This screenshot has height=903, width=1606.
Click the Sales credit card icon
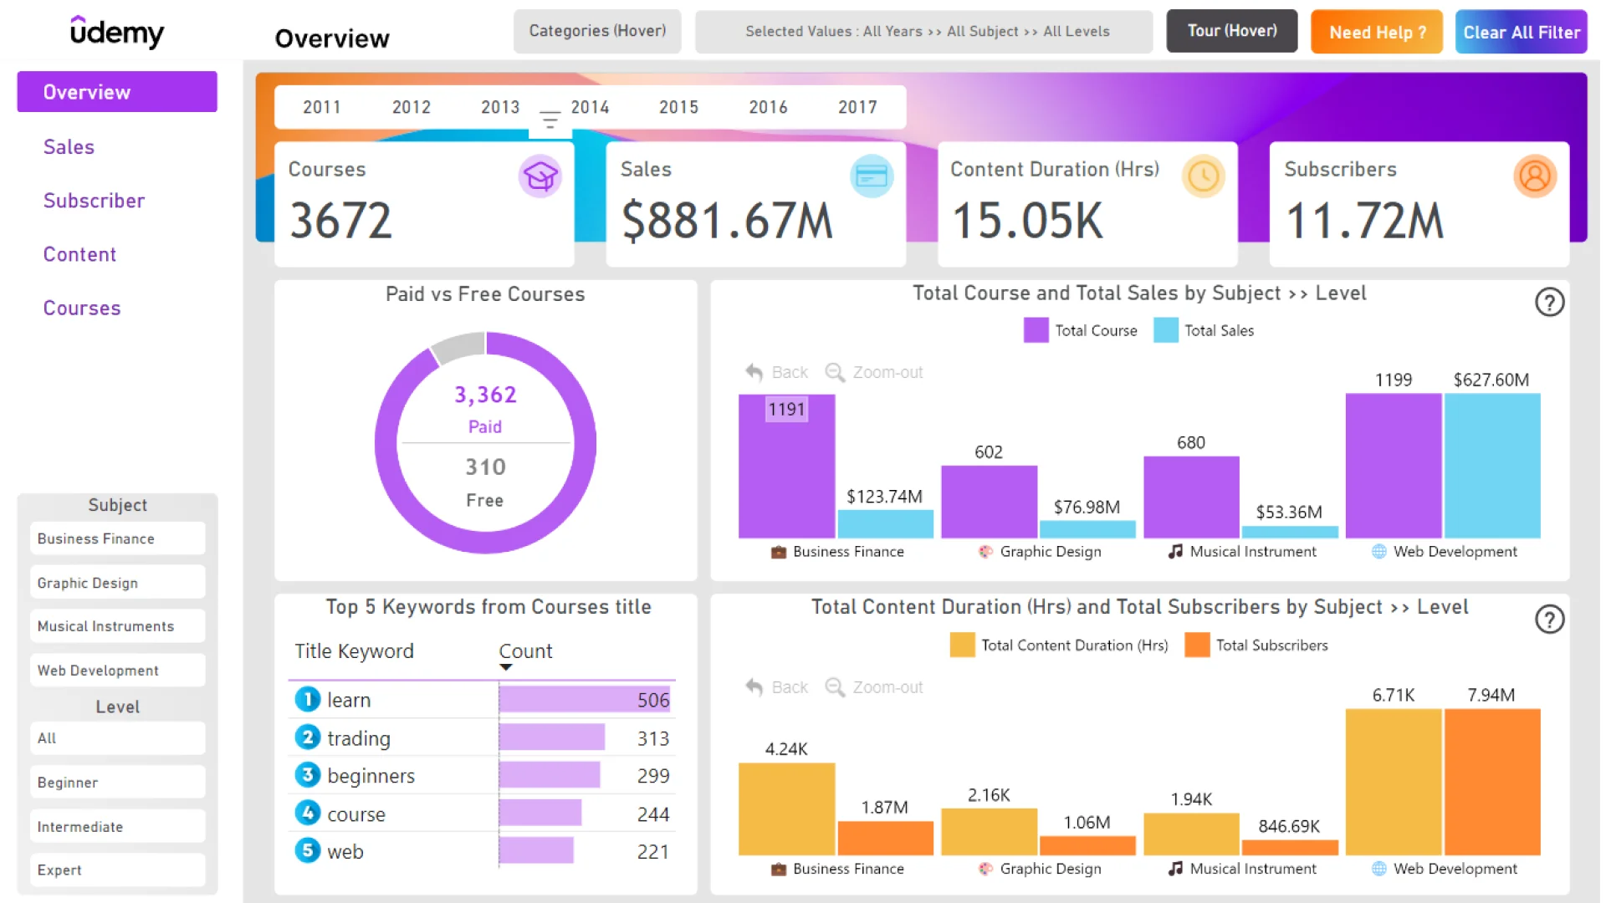pos(872,176)
